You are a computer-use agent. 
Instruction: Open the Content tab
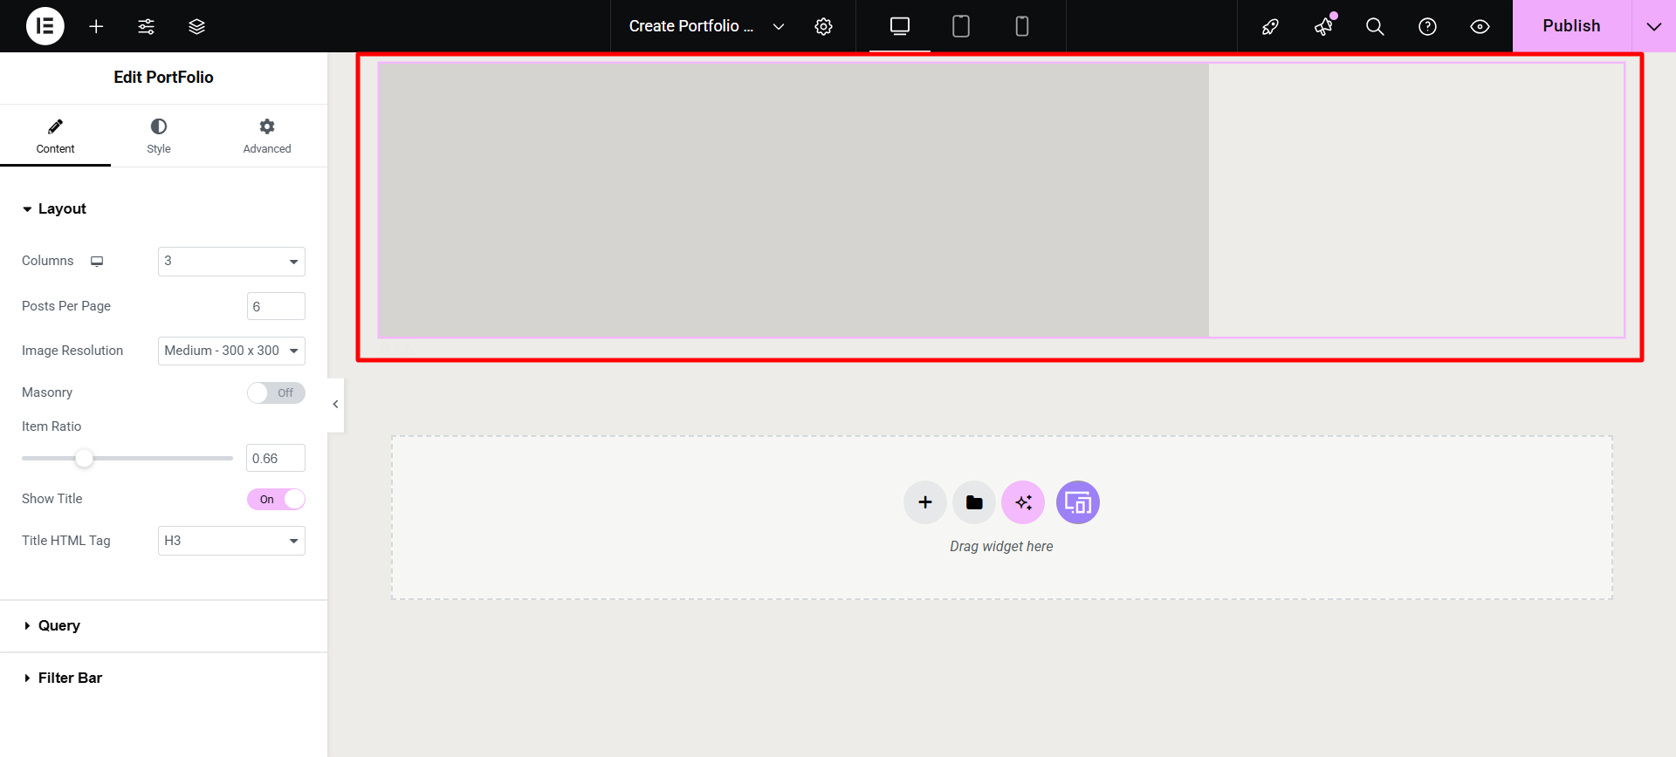coord(55,136)
